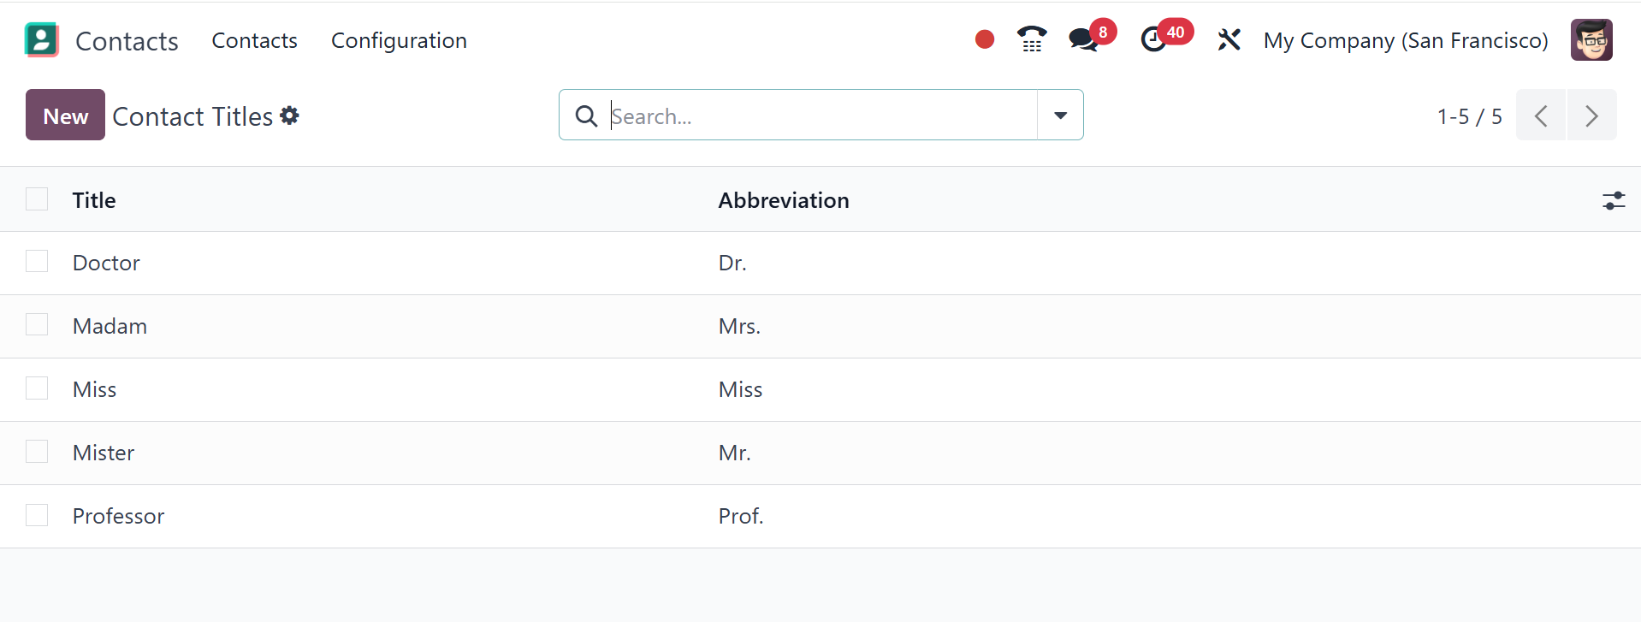Open My Company (San Francisco) switcher
Screen dimensions: 1641x622
click(x=1405, y=40)
